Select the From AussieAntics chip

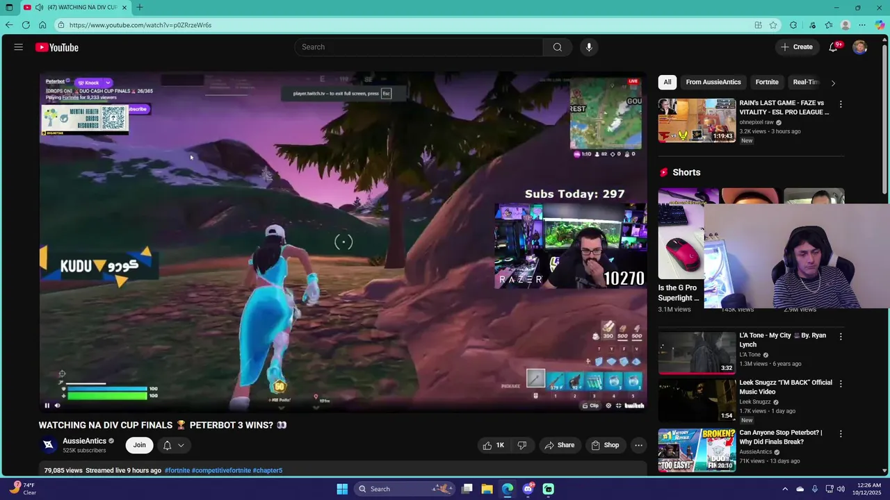(713, 82)
